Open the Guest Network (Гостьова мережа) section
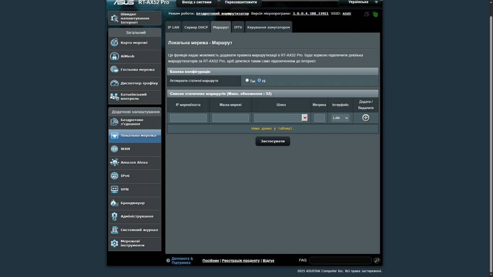The width and height of the screenshot is (493, 277). tap(115, 69)
